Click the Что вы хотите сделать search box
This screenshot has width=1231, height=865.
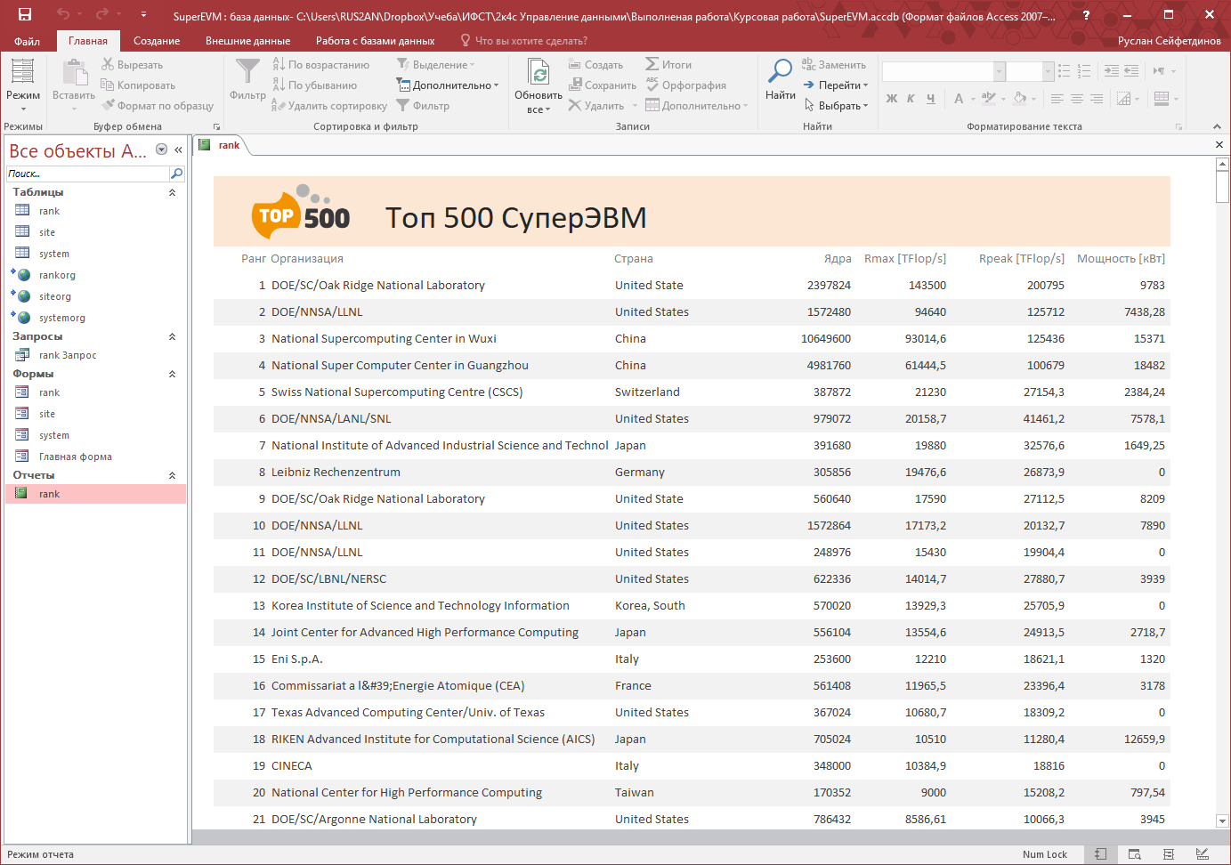[530, 41]
